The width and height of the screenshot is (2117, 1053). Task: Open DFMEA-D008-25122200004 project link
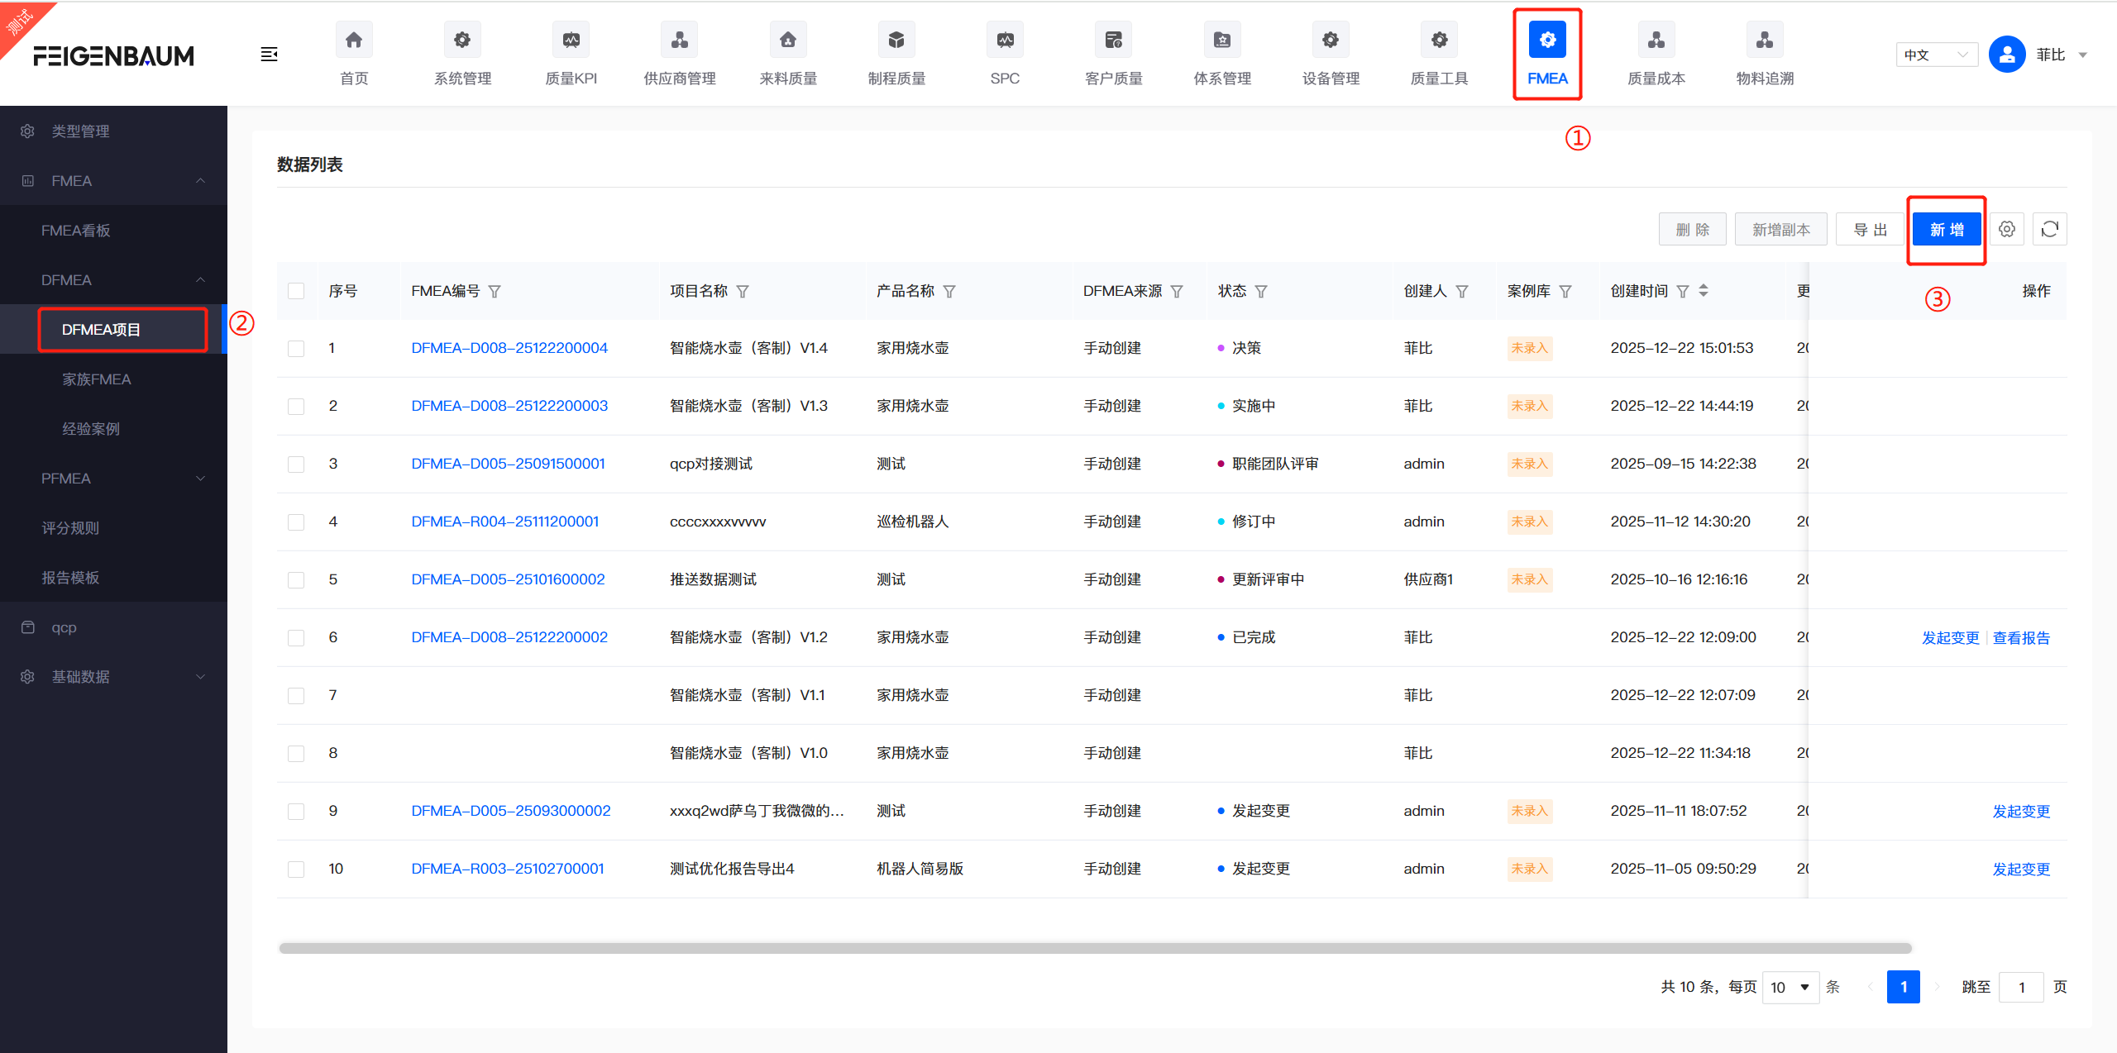tap(509, 348)
